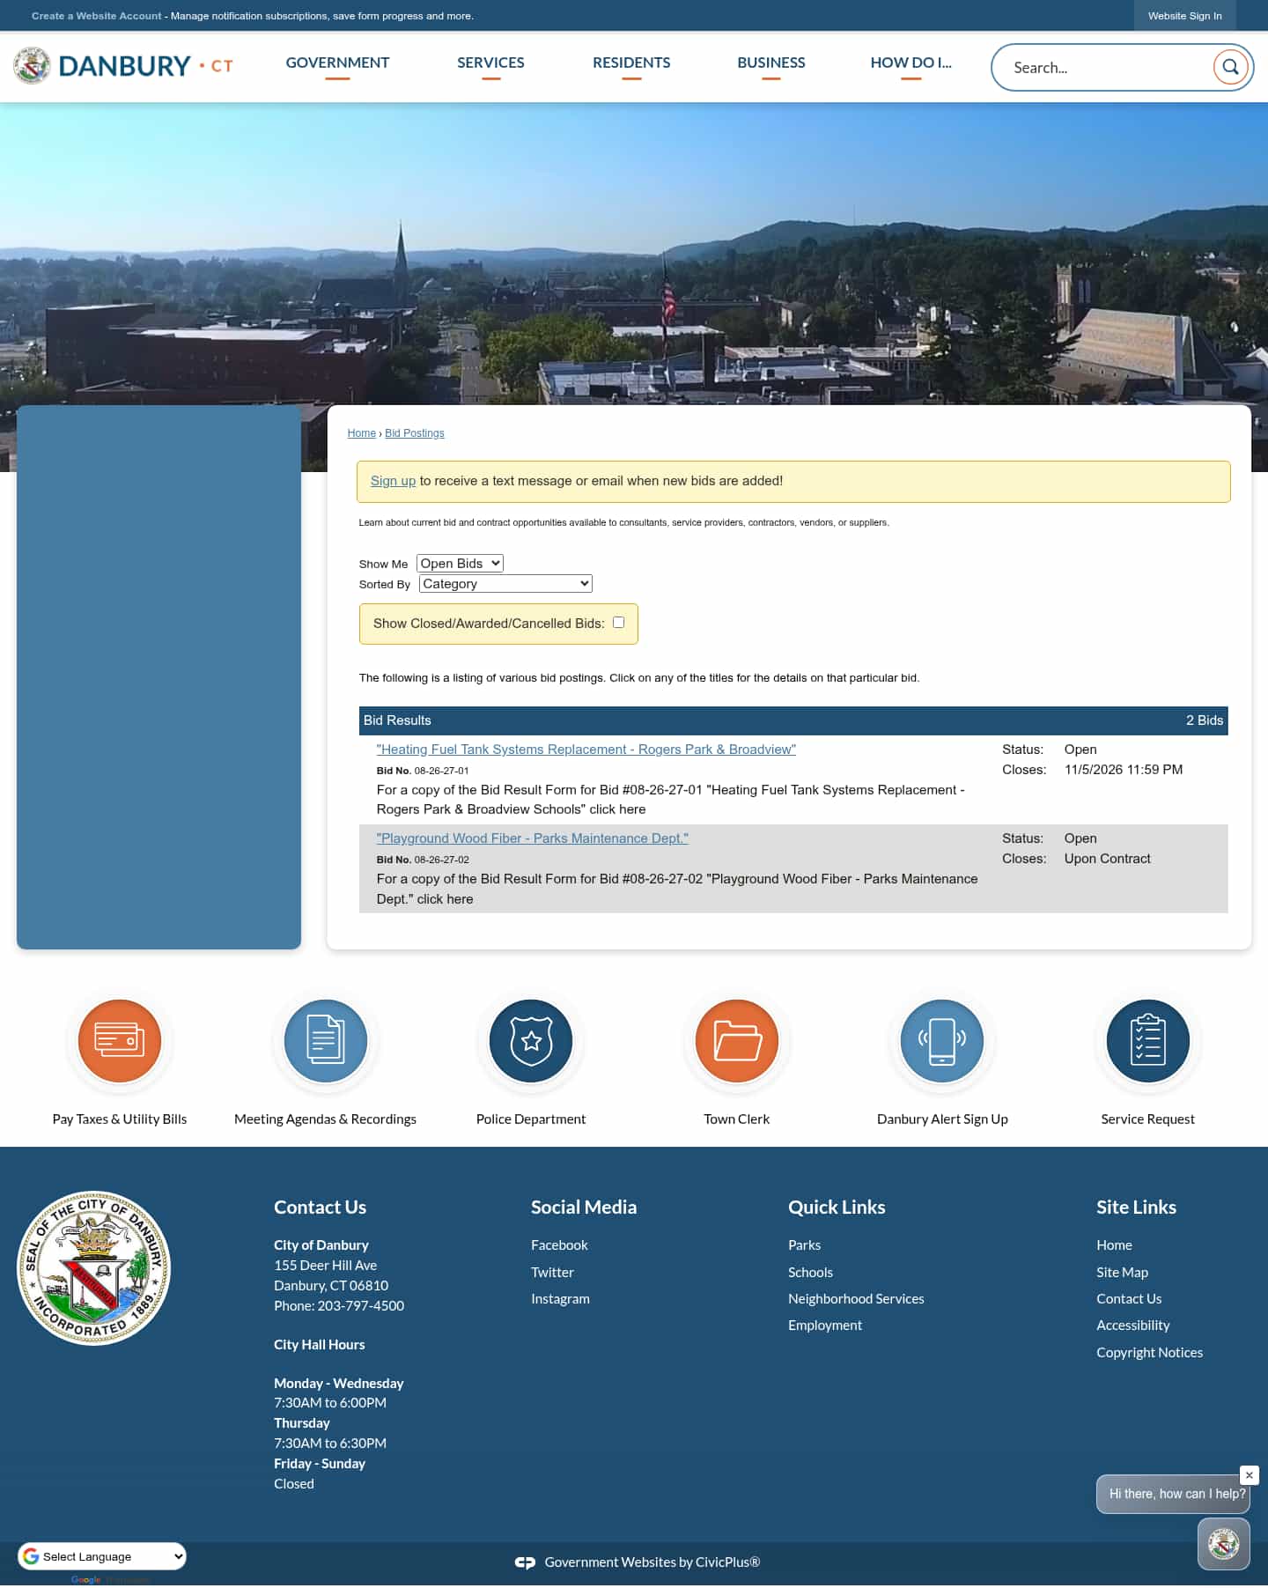Open the Select Language dropdown
The image size is (1268, 1588).
click(102, 1556)
